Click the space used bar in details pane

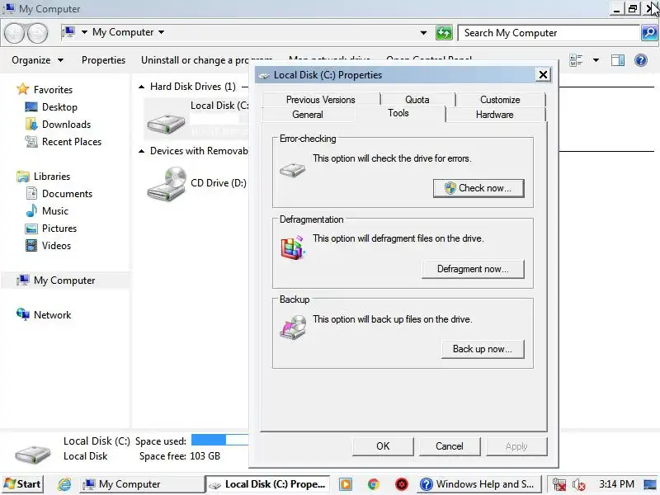(x=219, y=440)
